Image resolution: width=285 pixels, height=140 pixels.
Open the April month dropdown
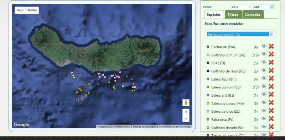(x=263, y=7)
